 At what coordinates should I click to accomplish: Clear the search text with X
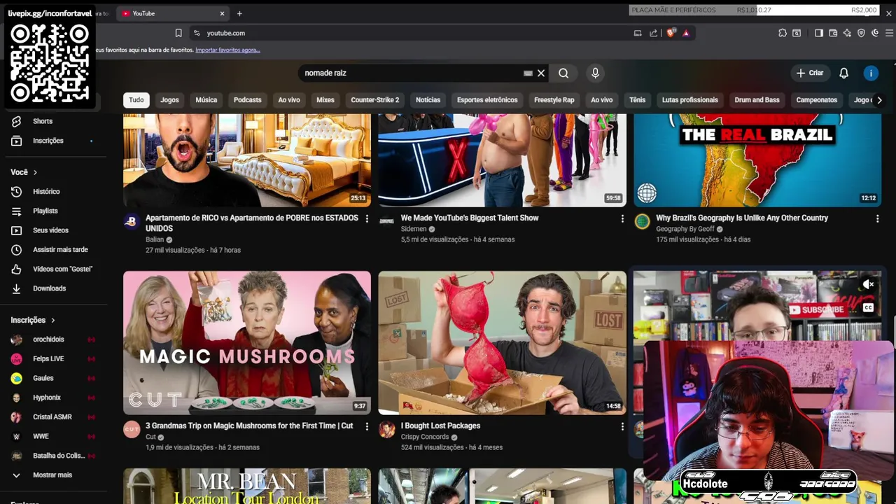tap(541, 73)
